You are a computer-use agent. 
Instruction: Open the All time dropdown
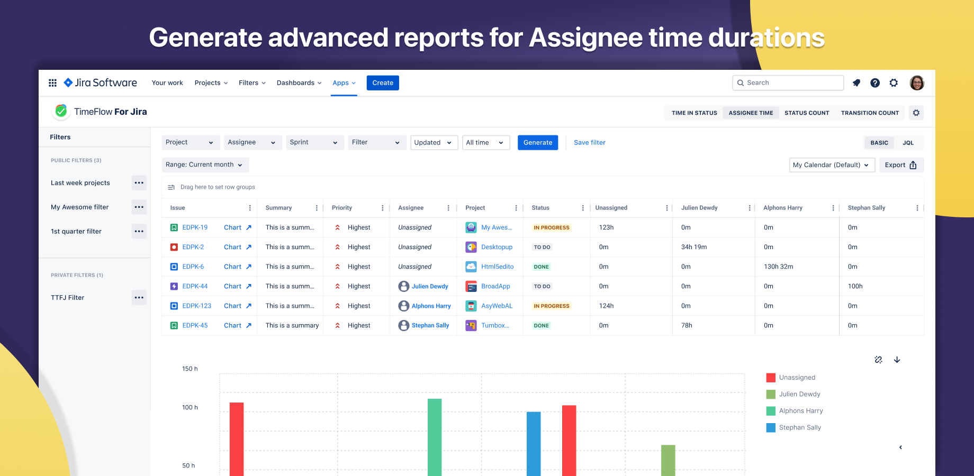pos(486,143)
